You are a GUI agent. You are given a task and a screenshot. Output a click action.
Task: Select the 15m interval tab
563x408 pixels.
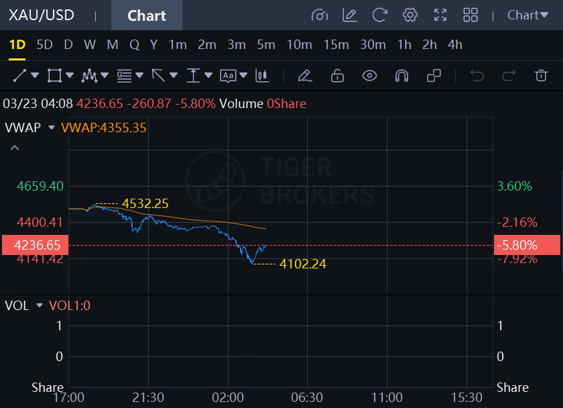[336, 45]
